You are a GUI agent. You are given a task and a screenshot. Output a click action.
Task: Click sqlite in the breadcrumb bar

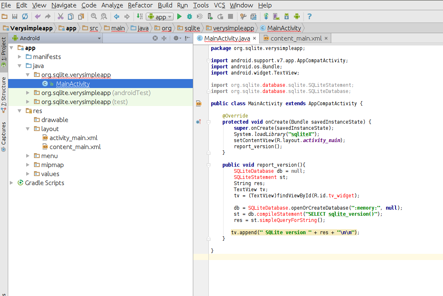click(192, 28)
